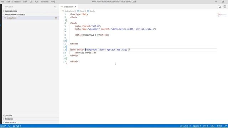The height and width of the screenshot is (128, 228).
Task: Close the index.html tab
Action: coord(75,7)
